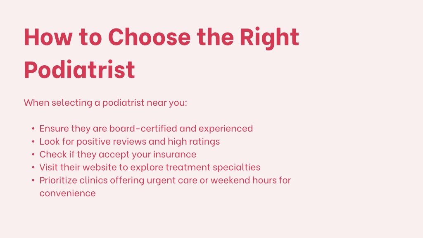Image resolution: width=423 pixels, height=238 pixels.
Task: Click the 'How to Choose the Right' title line
Action: click(x=162, y=38)
